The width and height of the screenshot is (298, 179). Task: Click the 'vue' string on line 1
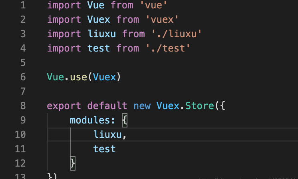pyautogui.click(x=153, y=5)
